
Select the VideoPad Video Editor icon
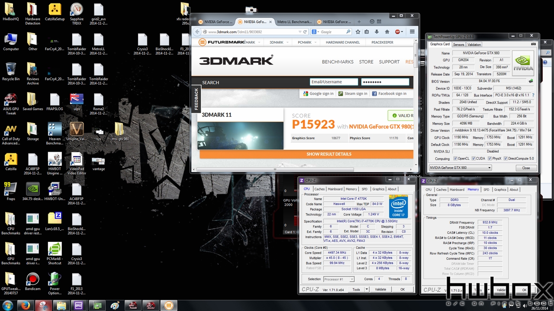[77, 164]
